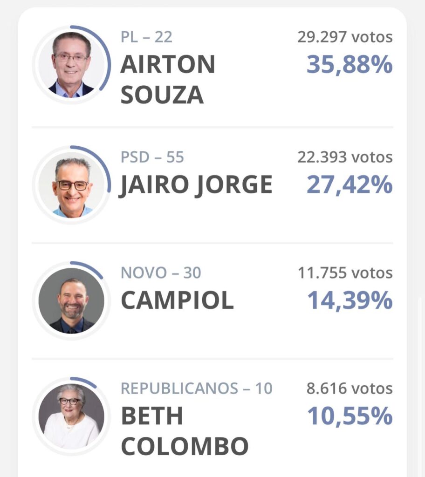425x477 pixels.
Task: Select the AIRTON SOUZA name
Action: (x=168, y=79)
